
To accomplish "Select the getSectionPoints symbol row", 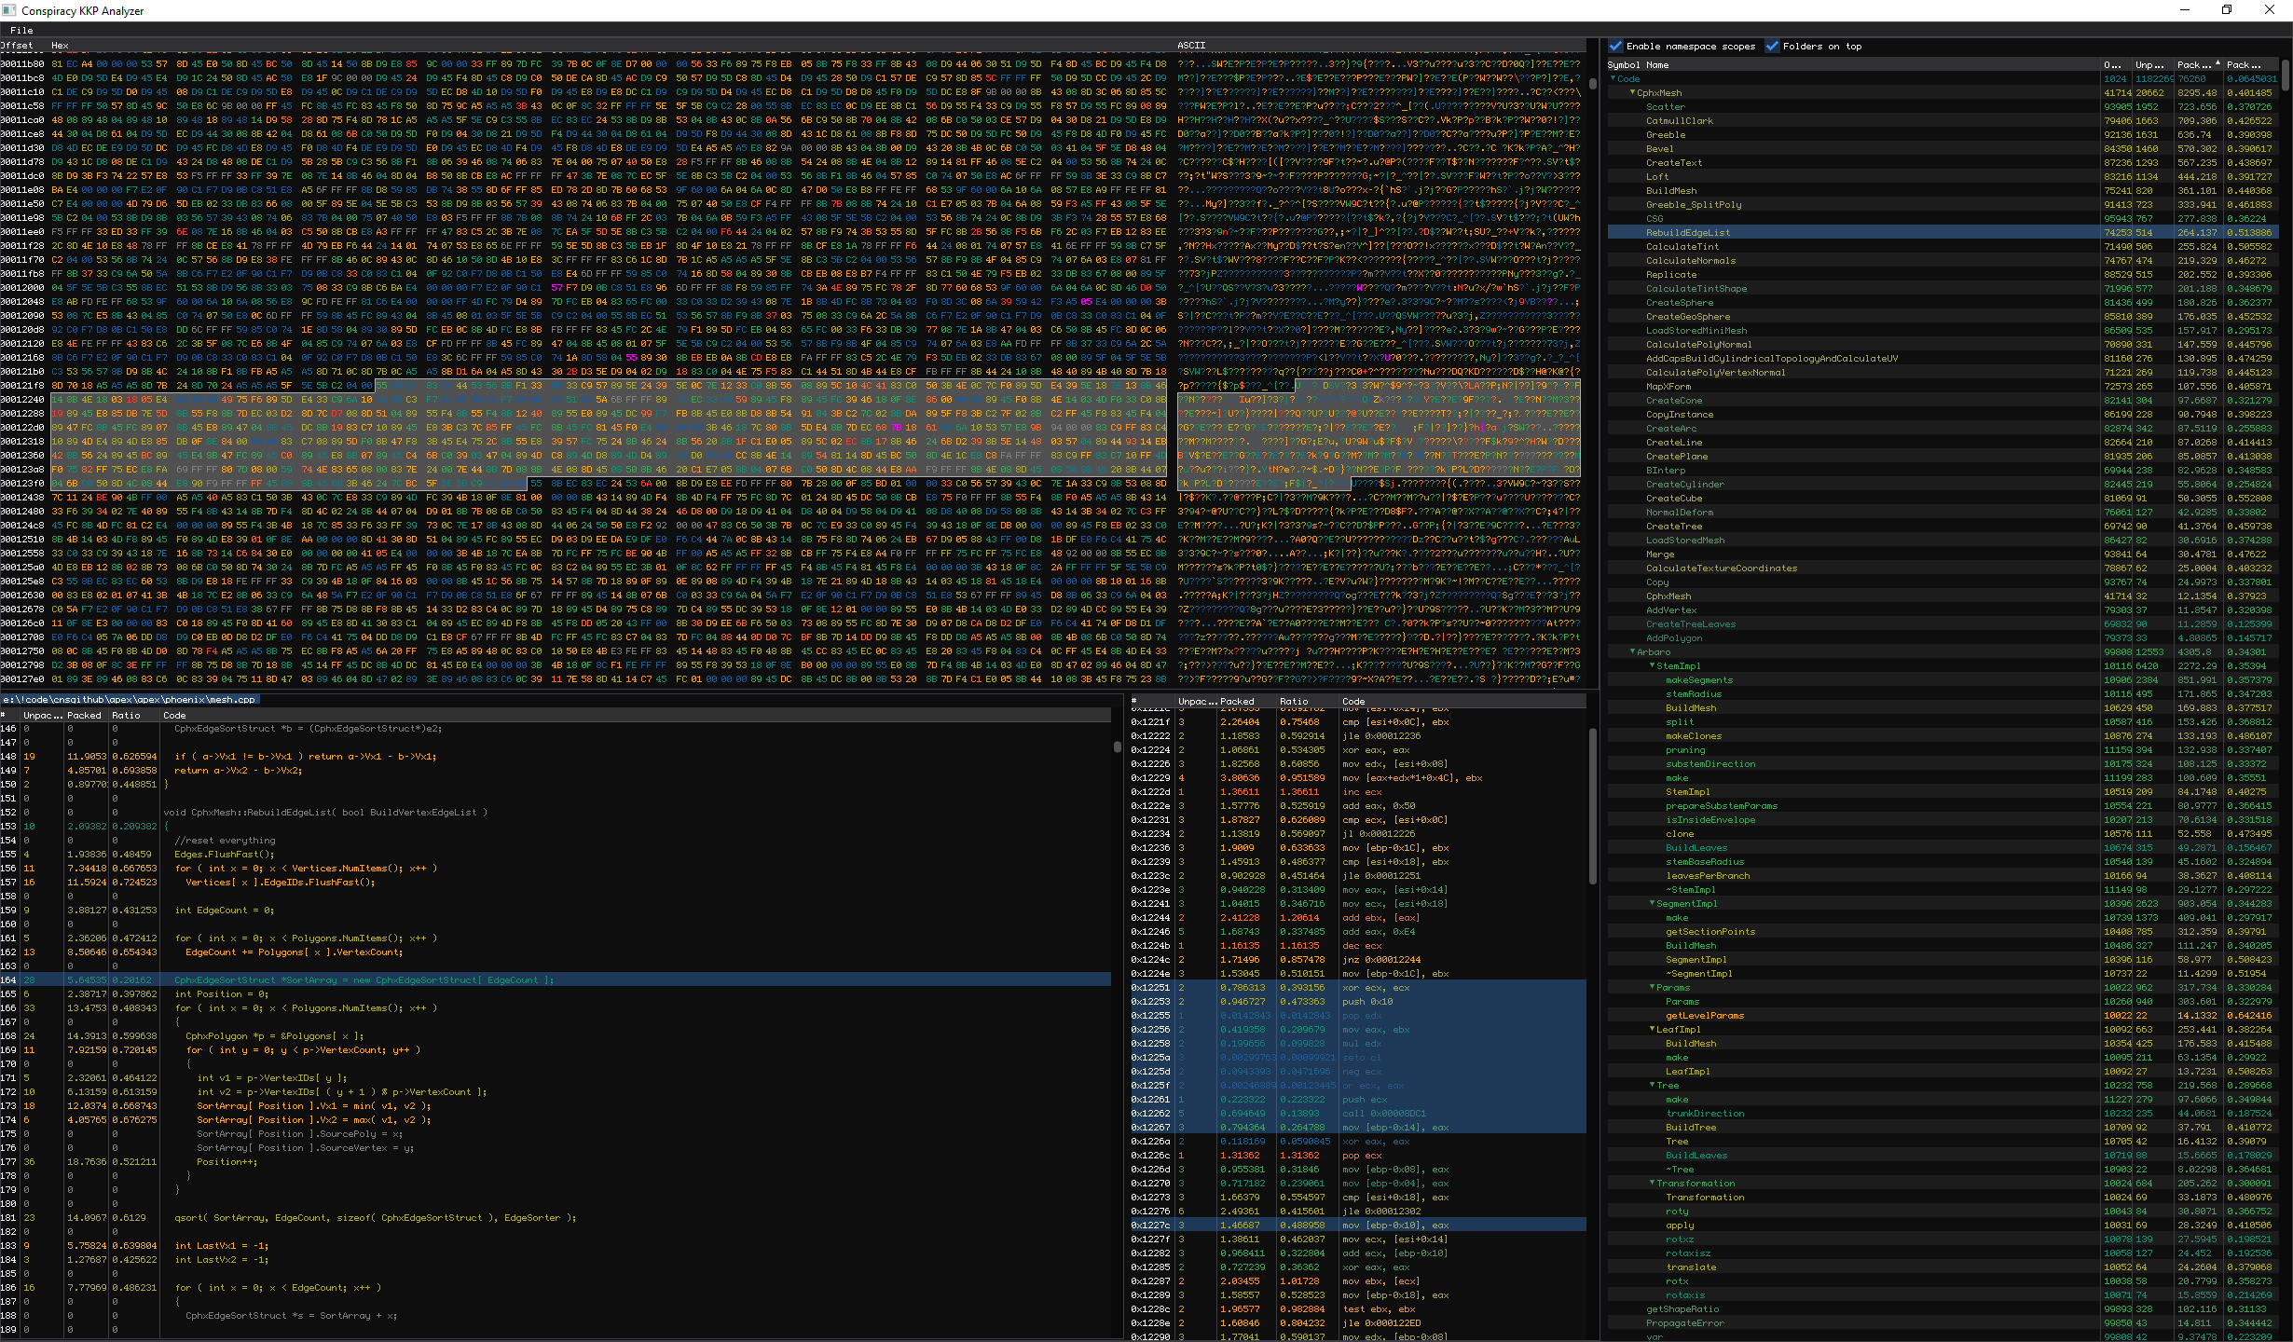I will click(x=1942, y=931).
